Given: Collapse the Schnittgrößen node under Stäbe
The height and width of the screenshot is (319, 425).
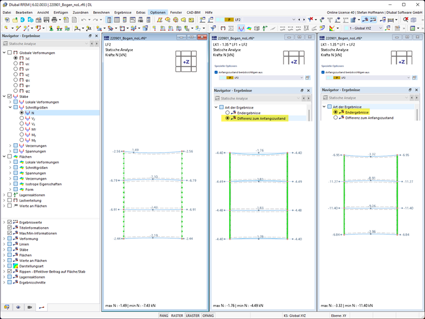Looking at the screenshot, I should pyautogui.click(x=10, y=107).
